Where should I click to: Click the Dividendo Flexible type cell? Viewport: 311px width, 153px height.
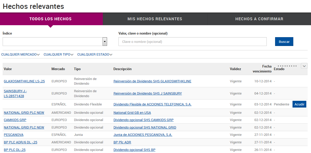[88, 104]
